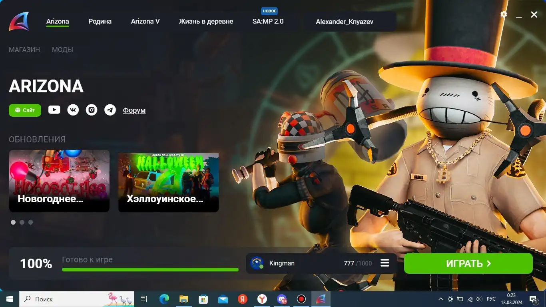The height and width of the screenshot is (307, 546).
Task: Click the ИГРАТЬ button
Action: [468, 263]
